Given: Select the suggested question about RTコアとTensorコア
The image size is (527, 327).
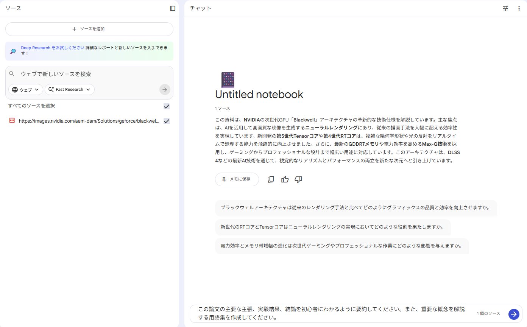Looking at the screenshot, I should [x=333, y=227].
